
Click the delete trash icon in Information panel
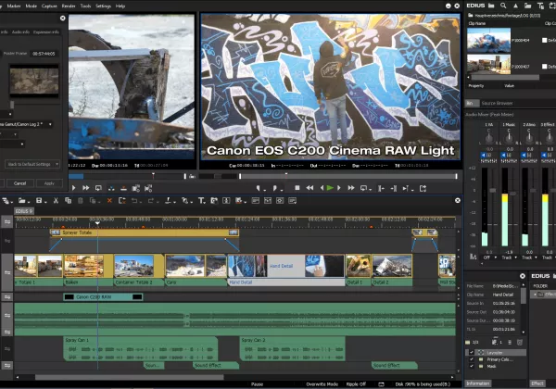point(520,343)
